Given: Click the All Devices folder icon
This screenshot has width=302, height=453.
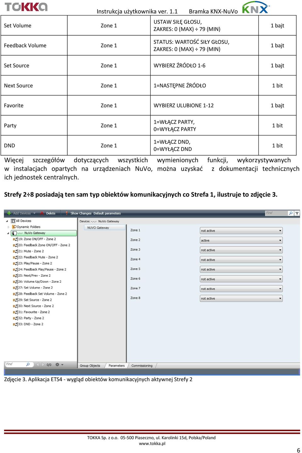Looking at the screenshot, I should tap(13, 221).
